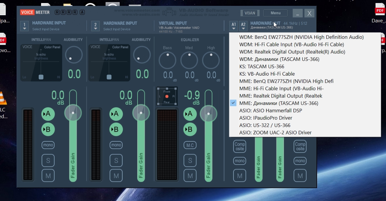This screenshot has width=386, height=201.
Task: Toggle the right Composite mode button
Action: click(300, 146)
